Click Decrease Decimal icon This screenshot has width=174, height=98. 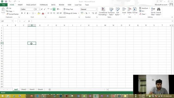tap(96, 13)
